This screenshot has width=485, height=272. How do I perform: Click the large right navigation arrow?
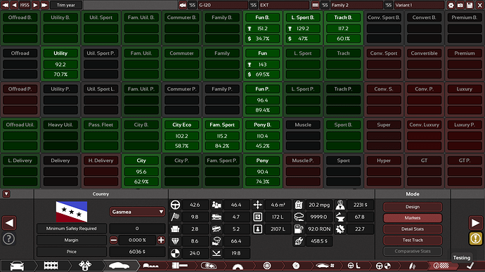point(476,223)
